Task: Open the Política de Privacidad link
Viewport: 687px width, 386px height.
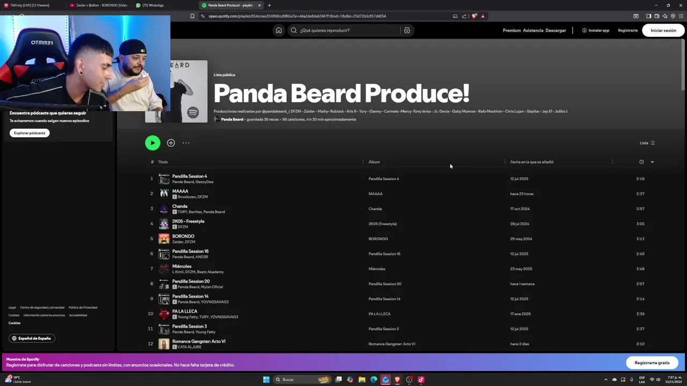Action: click(83, 308)
